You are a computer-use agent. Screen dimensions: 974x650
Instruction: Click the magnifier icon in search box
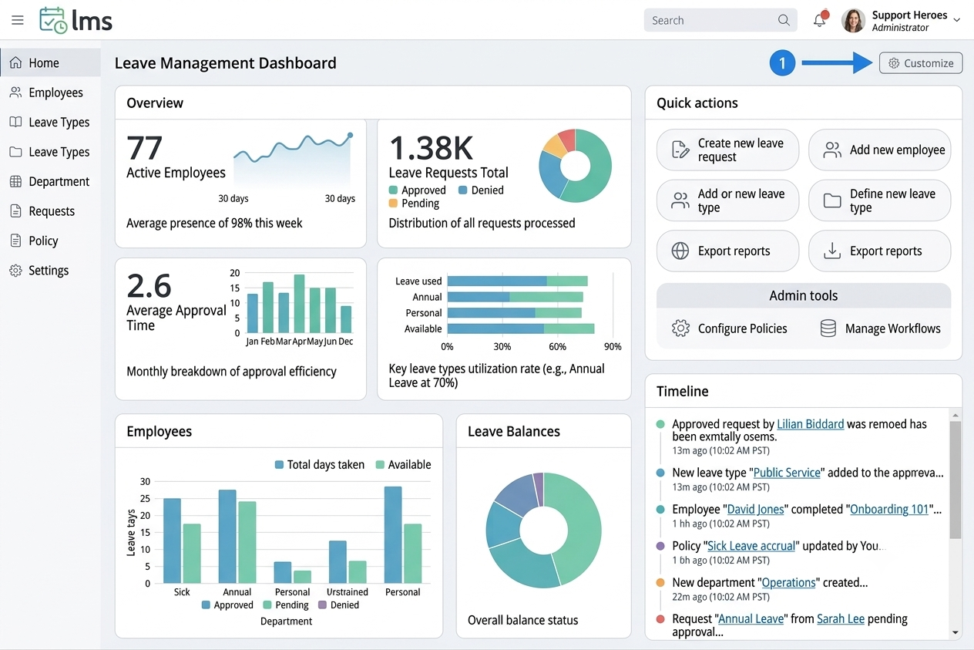pyautogui.click(x=784, y=21)
